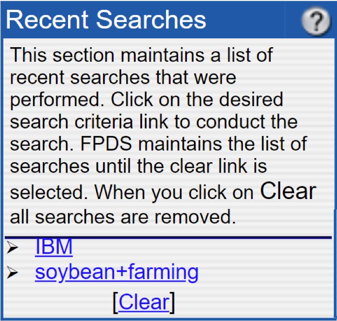Click the "Recent Searches" panel title
This screenshot has width=337, height=321.
[x=106, y=20]
